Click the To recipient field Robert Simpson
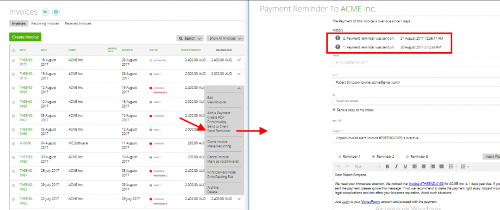500x210 pixels. pyautogui.click(x=416, y=82)
